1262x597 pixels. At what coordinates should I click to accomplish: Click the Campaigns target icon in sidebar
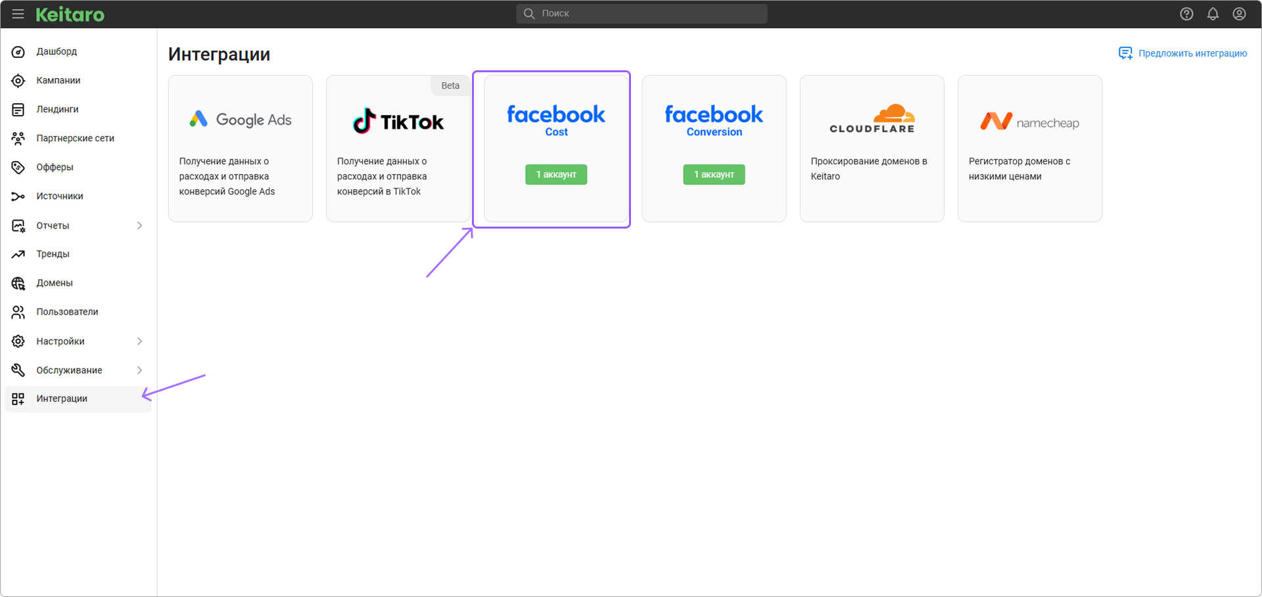(18, 81)
